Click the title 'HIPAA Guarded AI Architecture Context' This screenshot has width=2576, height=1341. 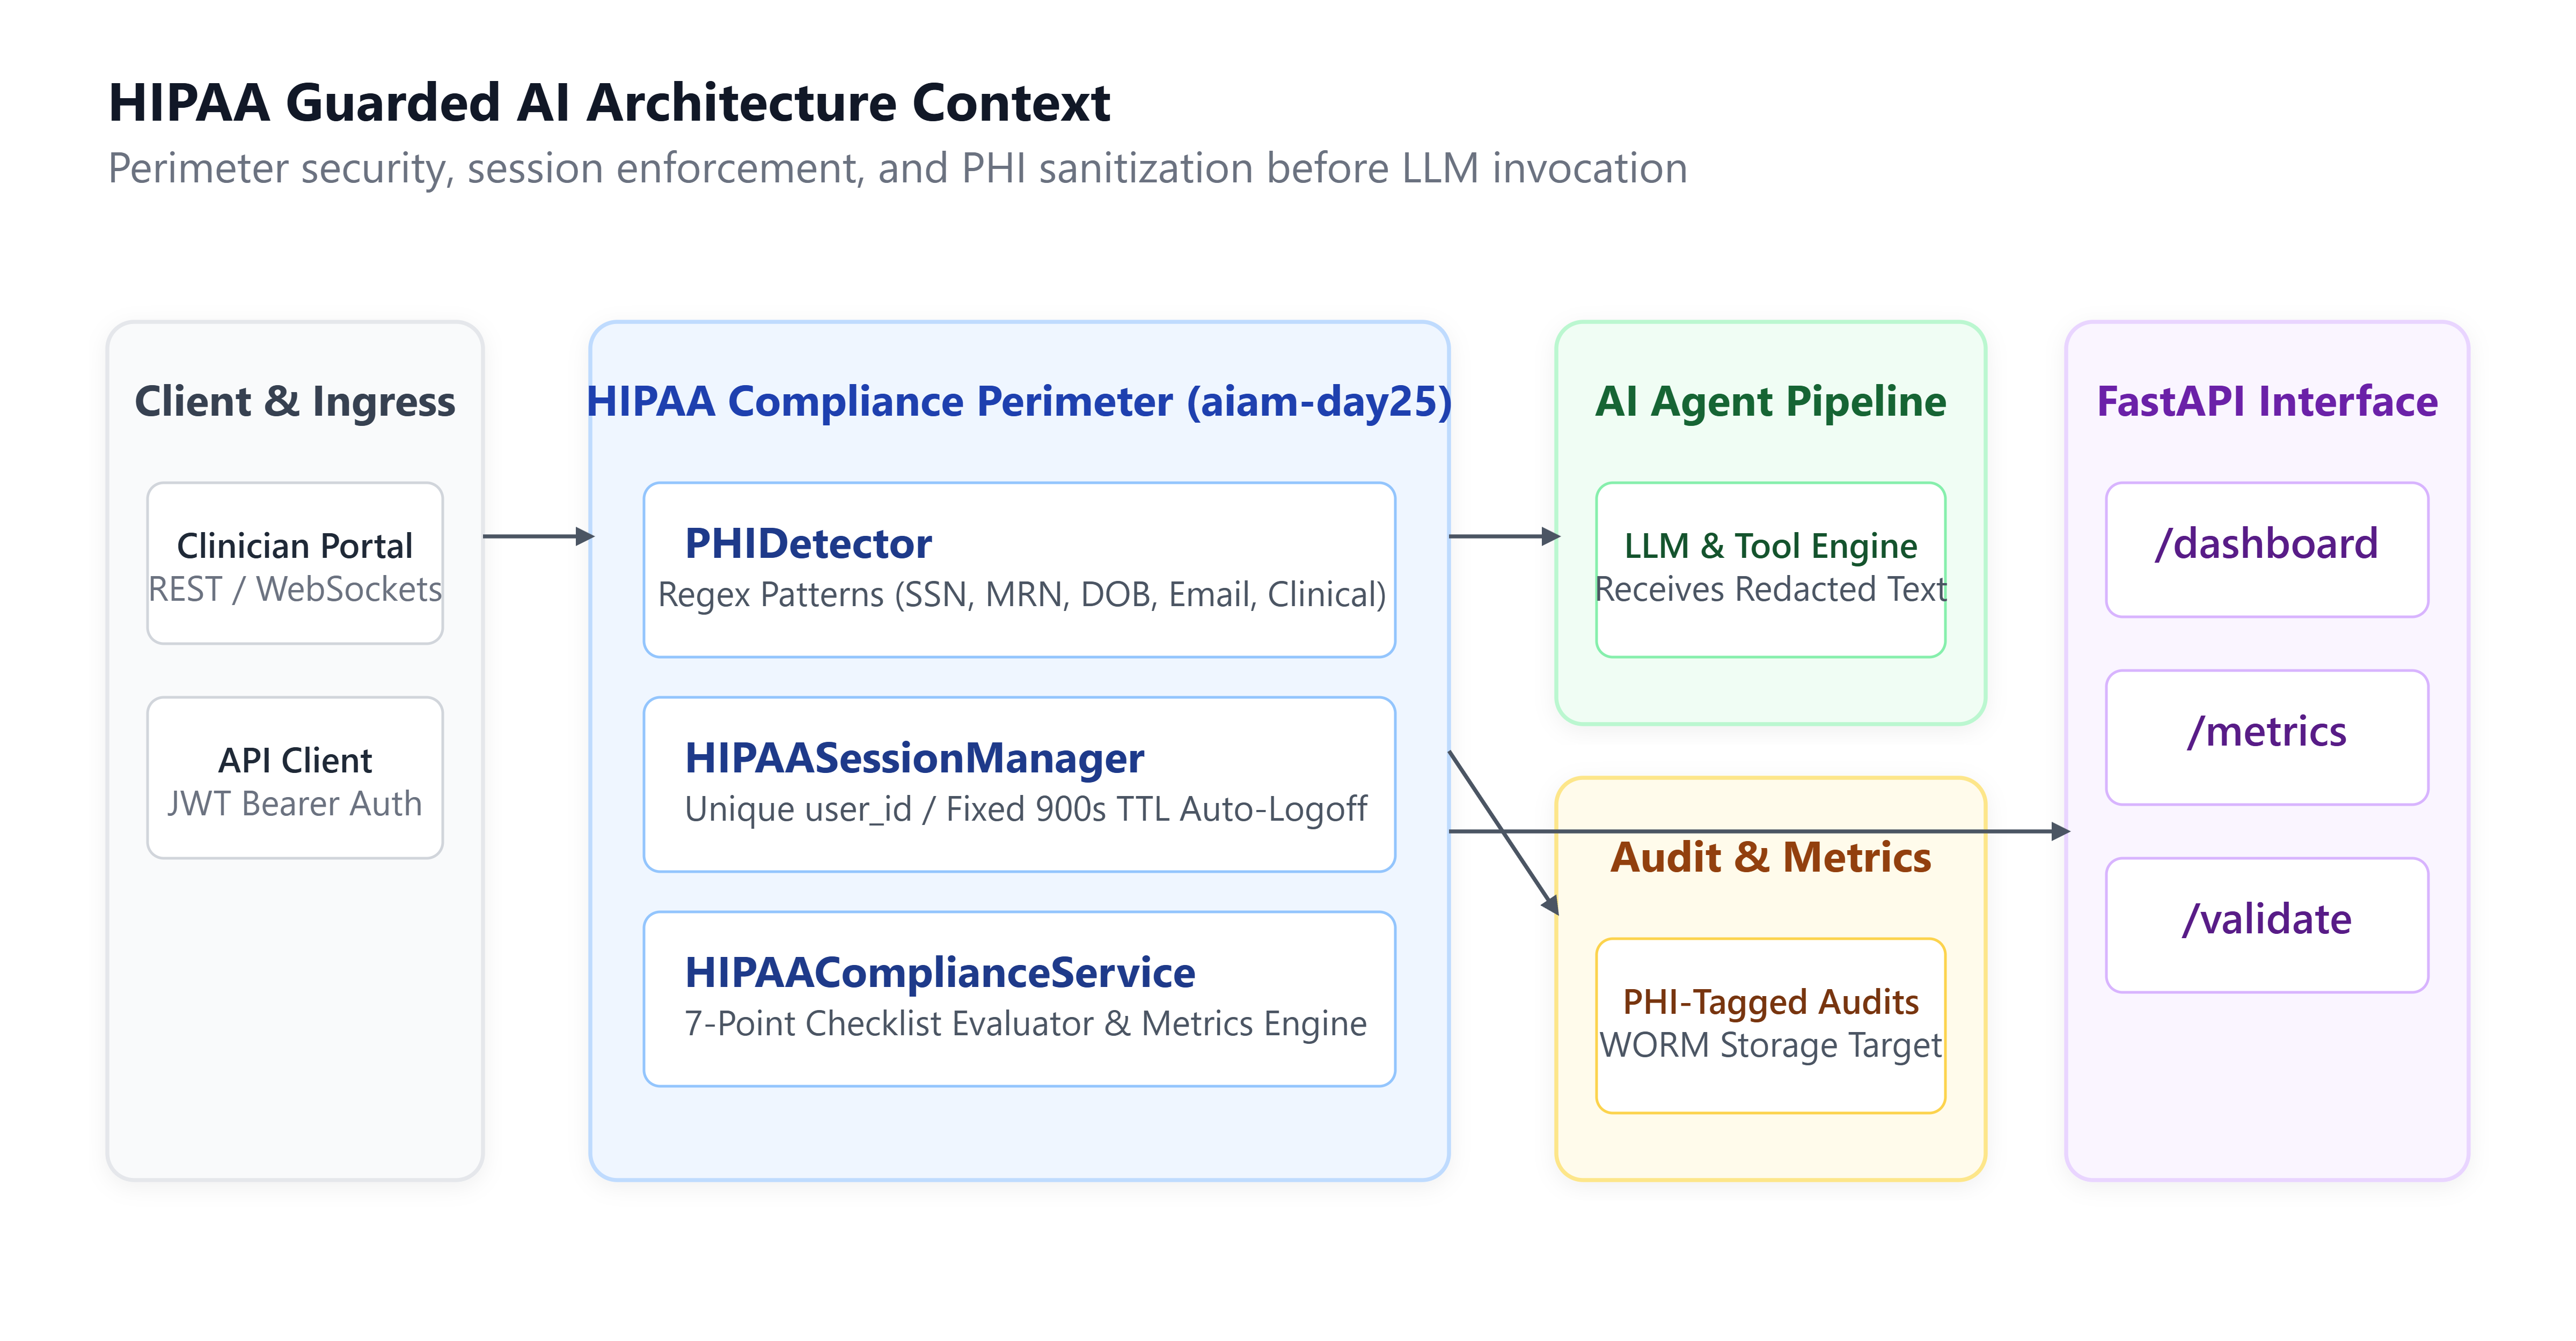coord(609,103)
